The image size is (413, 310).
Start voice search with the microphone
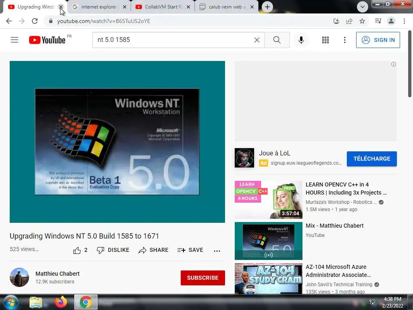click(x=301, y=40)
